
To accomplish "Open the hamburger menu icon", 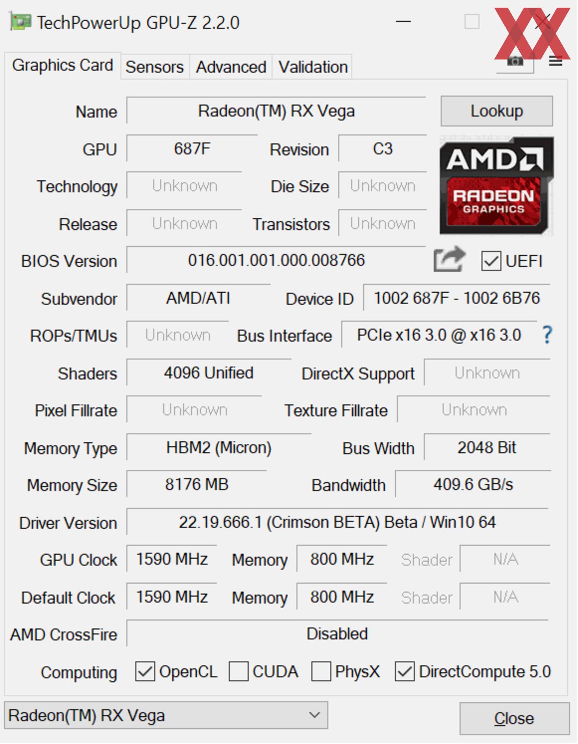I will tap(555, 62).
